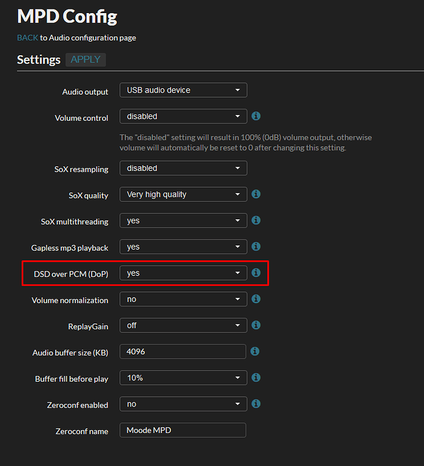The height and width of the screenshot is (466, 424).
Task: Open SoX resampling dropdown
Action: point(183,168)
